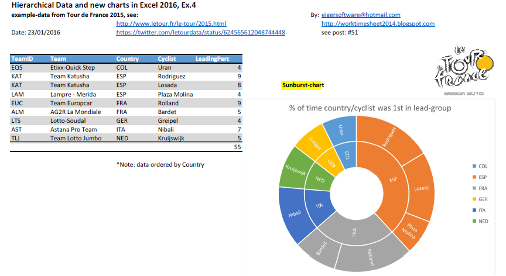Screen dimensions: 506x276
Task: Click the Sunburst-chart highlighted label
Action: [303, 85]
